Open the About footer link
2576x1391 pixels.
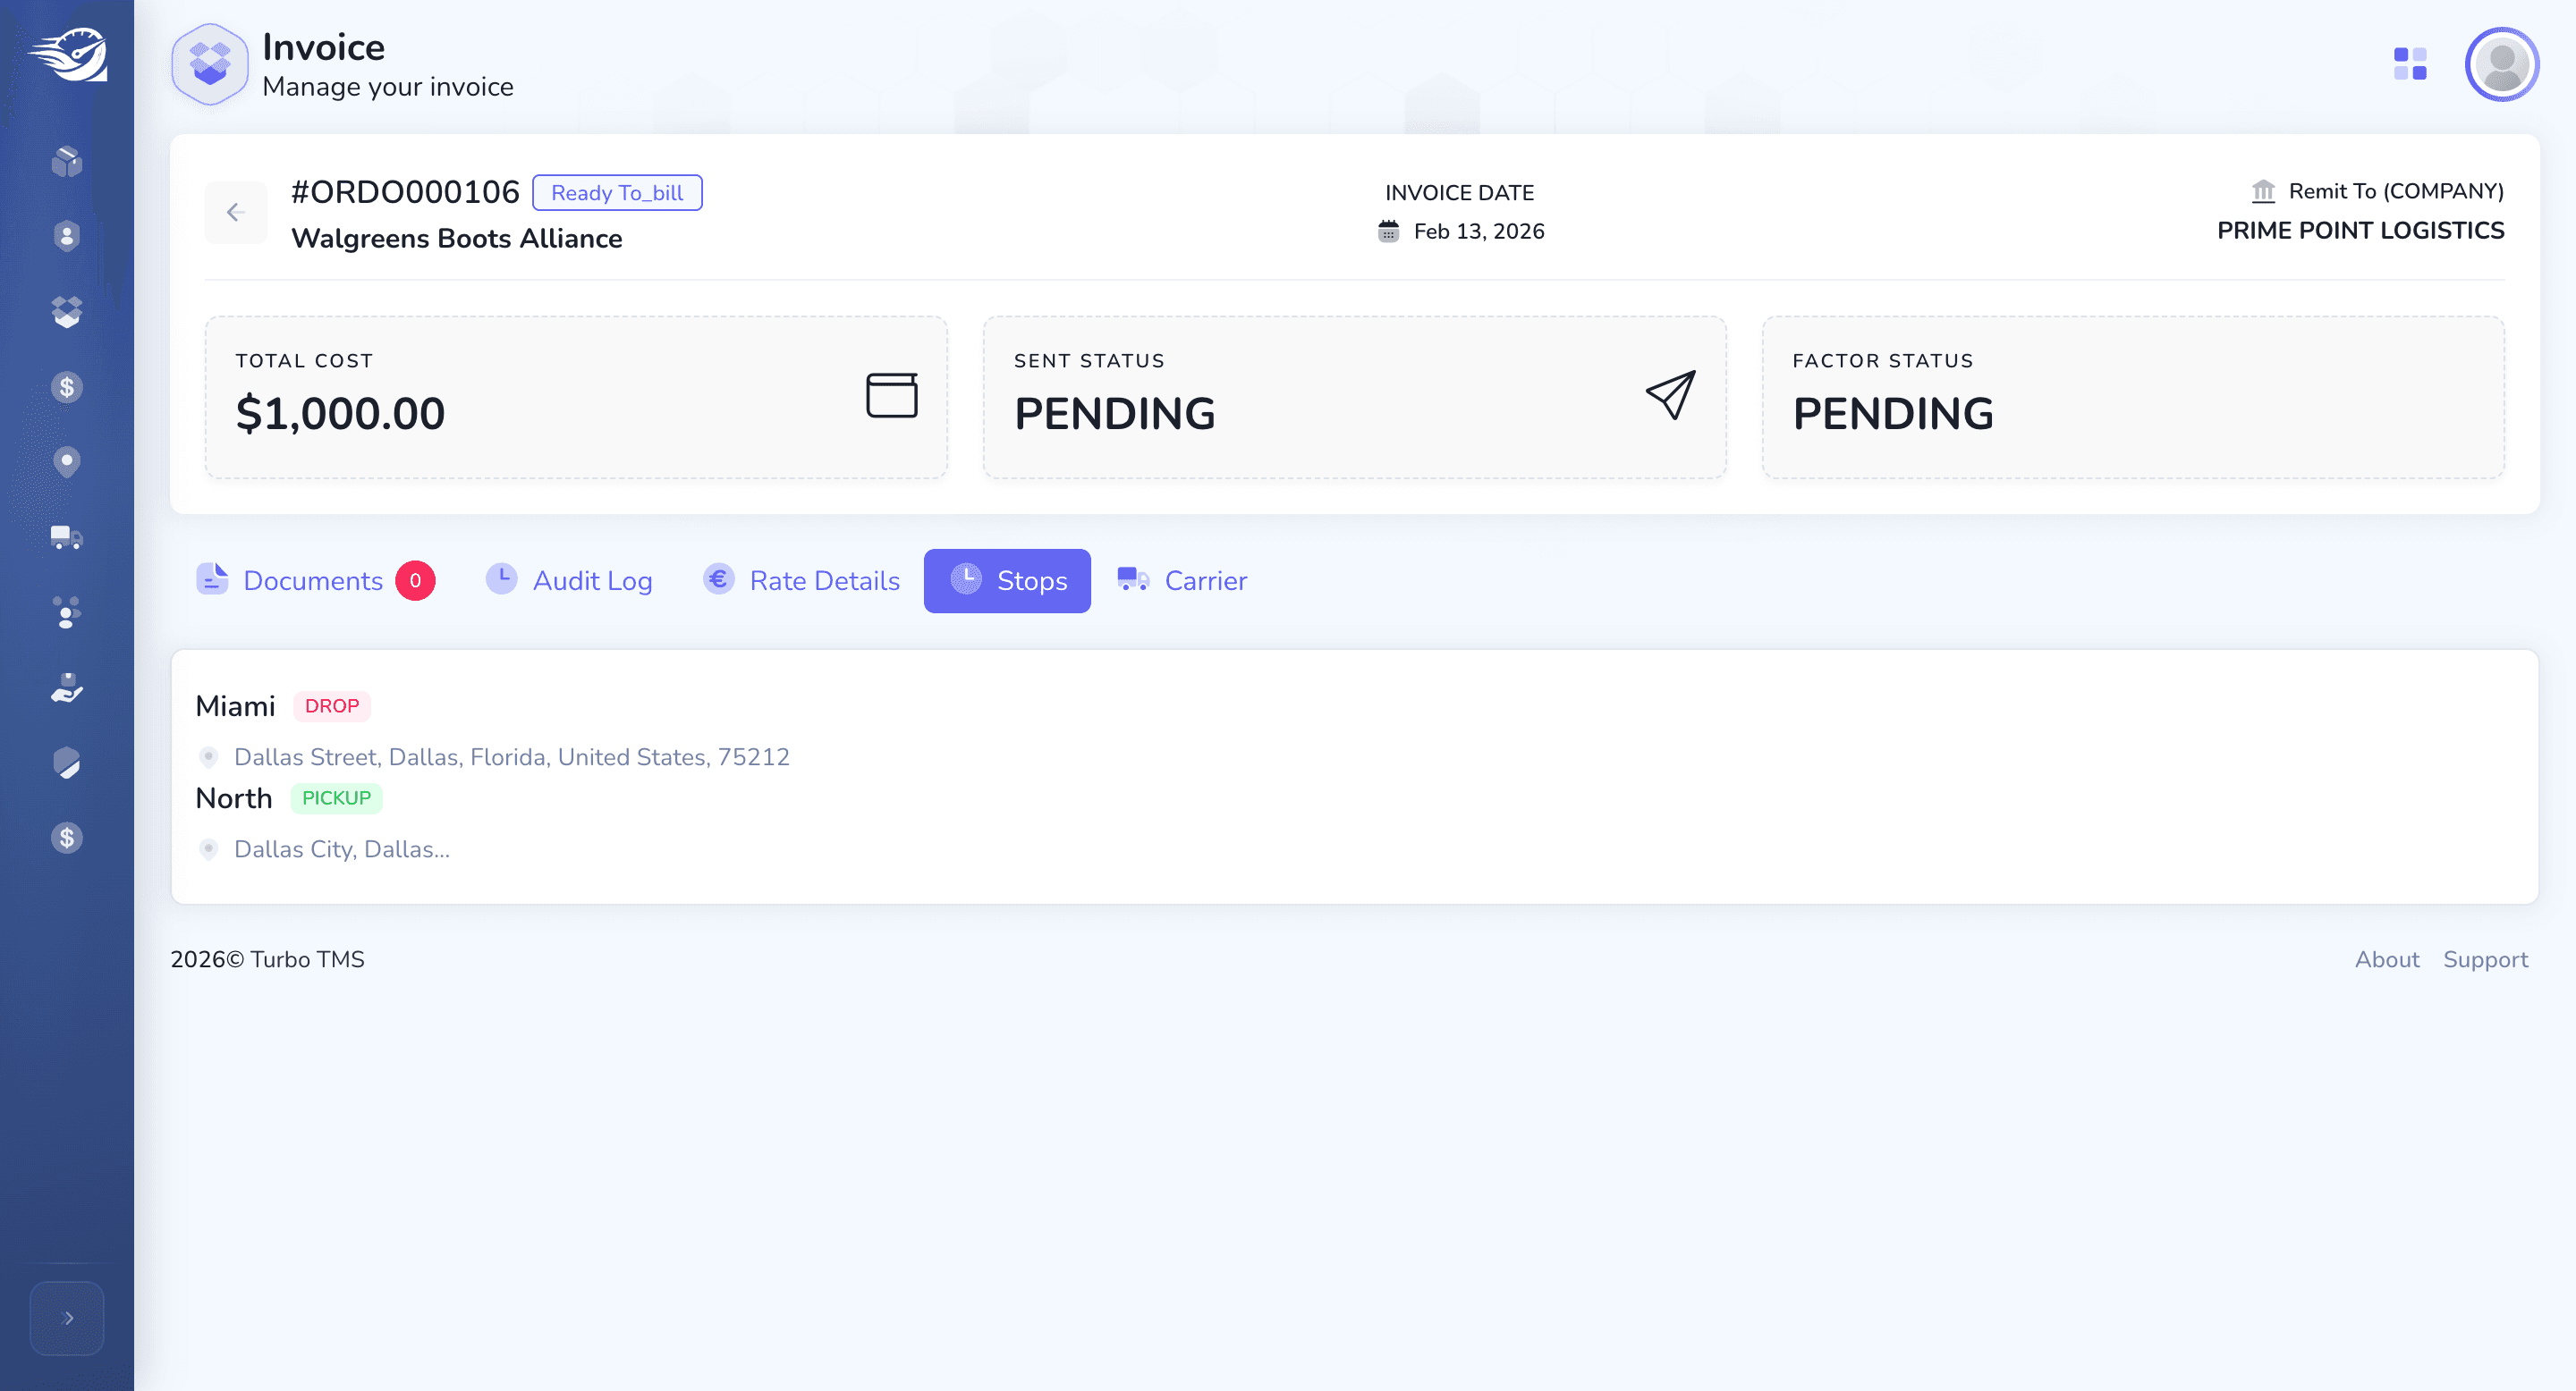(x=2387, y=959)
